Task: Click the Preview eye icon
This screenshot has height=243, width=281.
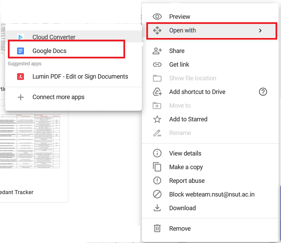Action: pyautogui.click(x=157, y=16)
